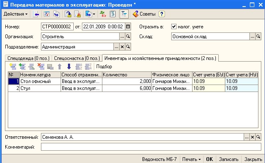The width and height of the screenshot is (265, 163).
Task: Click the find-in-list arrow toolbar icon
Action: 36,14
